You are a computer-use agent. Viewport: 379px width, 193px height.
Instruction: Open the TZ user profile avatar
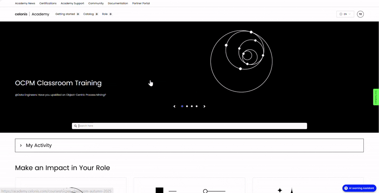(x=361, y=14)
